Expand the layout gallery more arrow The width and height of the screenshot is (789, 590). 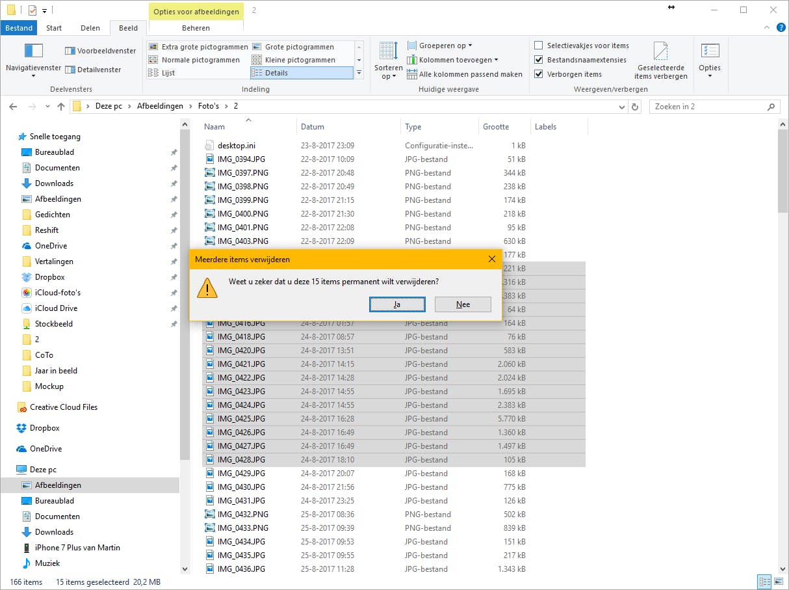pos(359,73)
